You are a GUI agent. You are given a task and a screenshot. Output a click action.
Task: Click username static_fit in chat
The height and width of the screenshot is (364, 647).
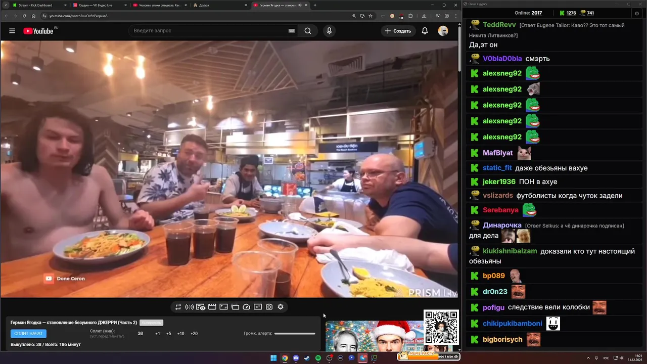coord(497,168)
